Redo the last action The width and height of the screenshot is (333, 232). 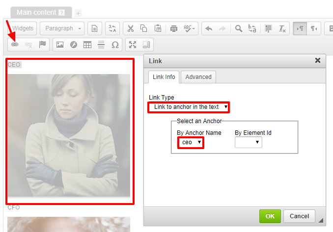point(222,28)
